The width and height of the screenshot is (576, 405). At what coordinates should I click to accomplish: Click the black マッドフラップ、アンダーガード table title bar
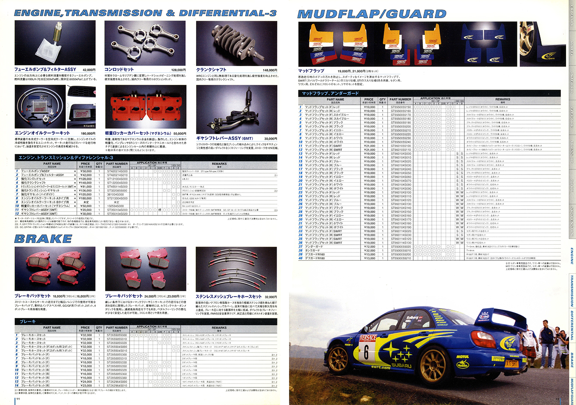click(x=429, y=93)
